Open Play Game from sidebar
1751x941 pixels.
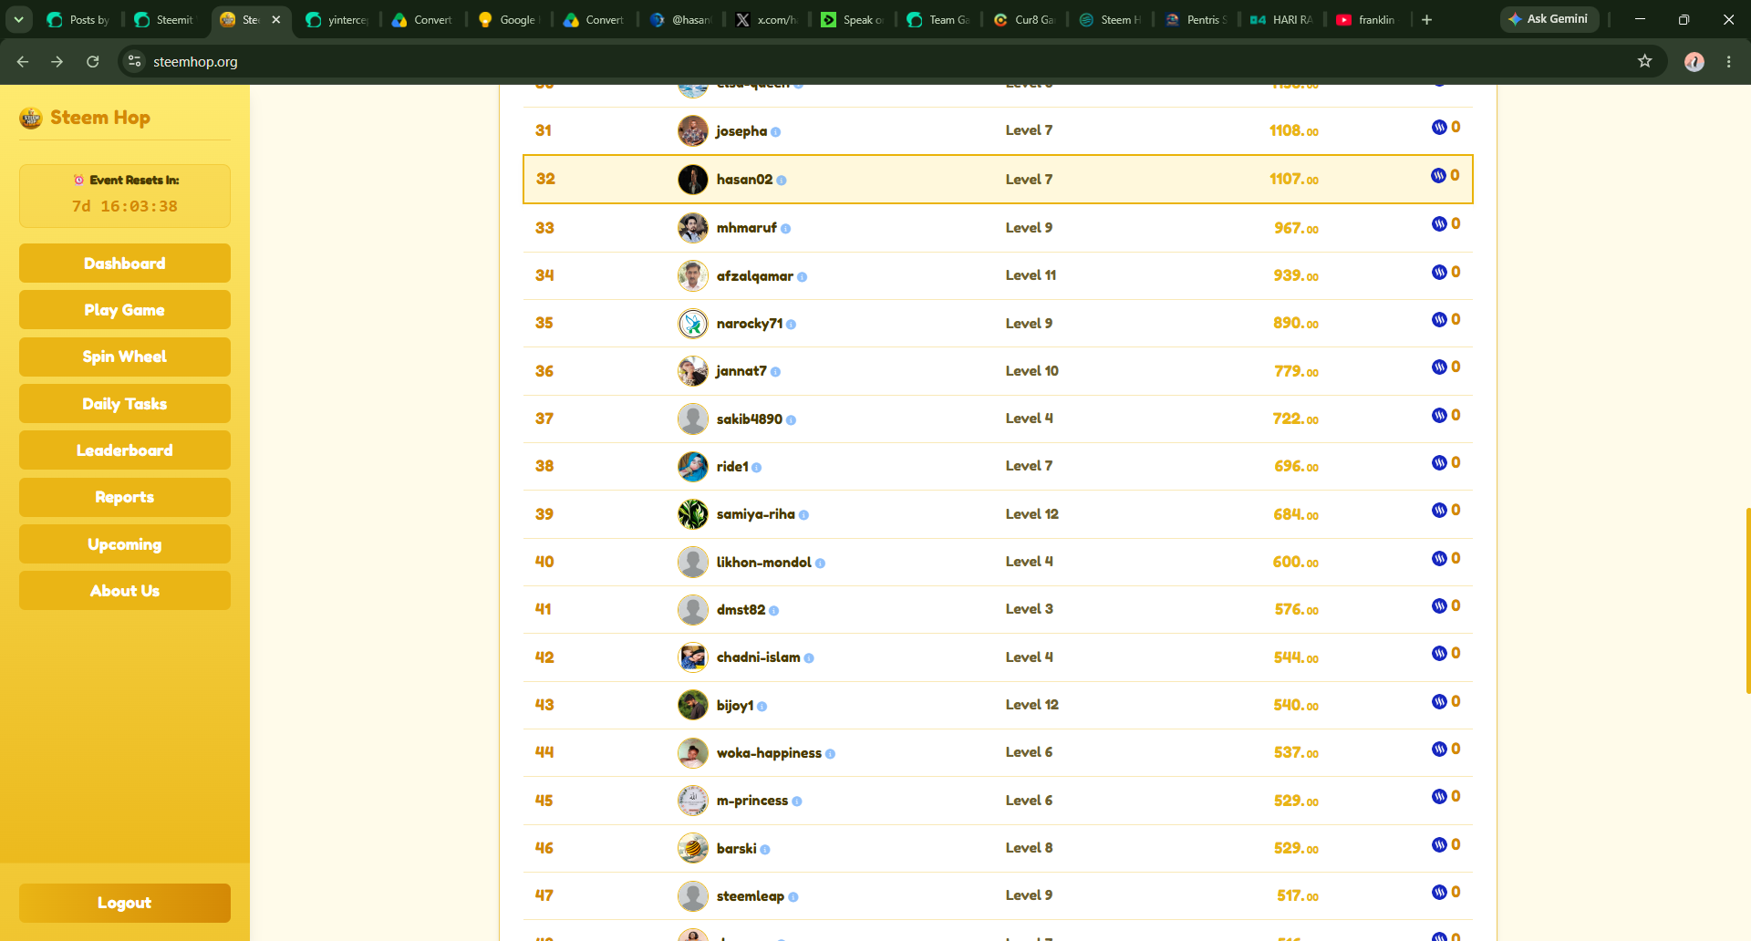point(125,310)
